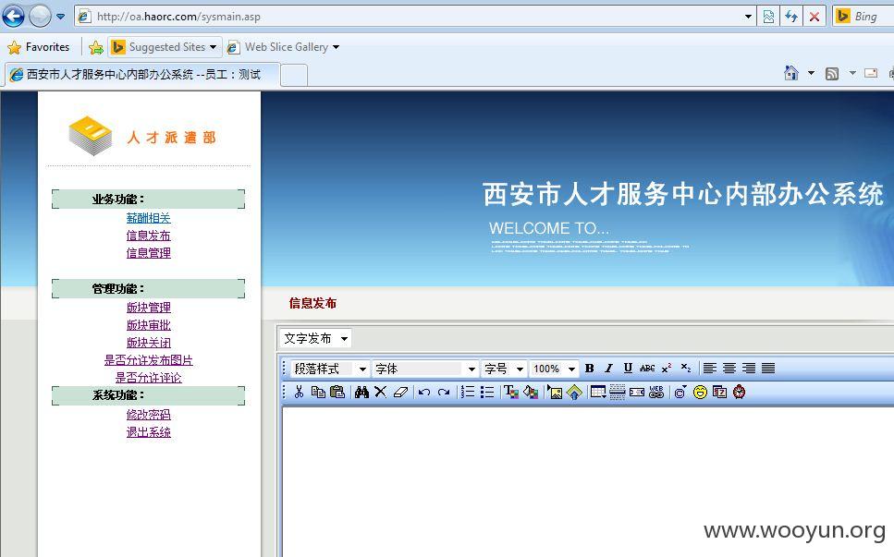Apply strikethrough (ABC) formatting
Image resolution: width=894 pixels, height=557 pixels.
(647, 369)
